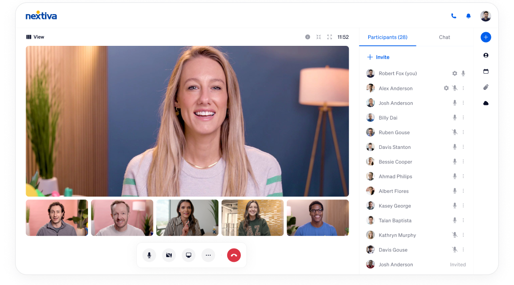Open the notifications bell icon
The width and height of the screenshot is (514, 285).
pyautogui.click(x=468, y=16)
